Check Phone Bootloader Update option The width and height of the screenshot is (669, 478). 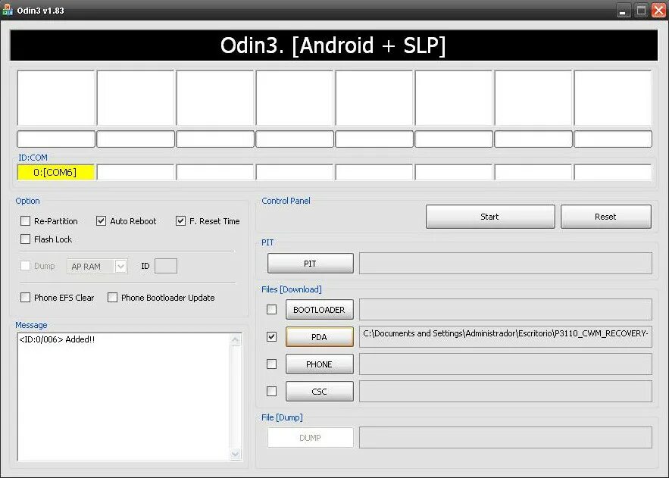(112, 297)
